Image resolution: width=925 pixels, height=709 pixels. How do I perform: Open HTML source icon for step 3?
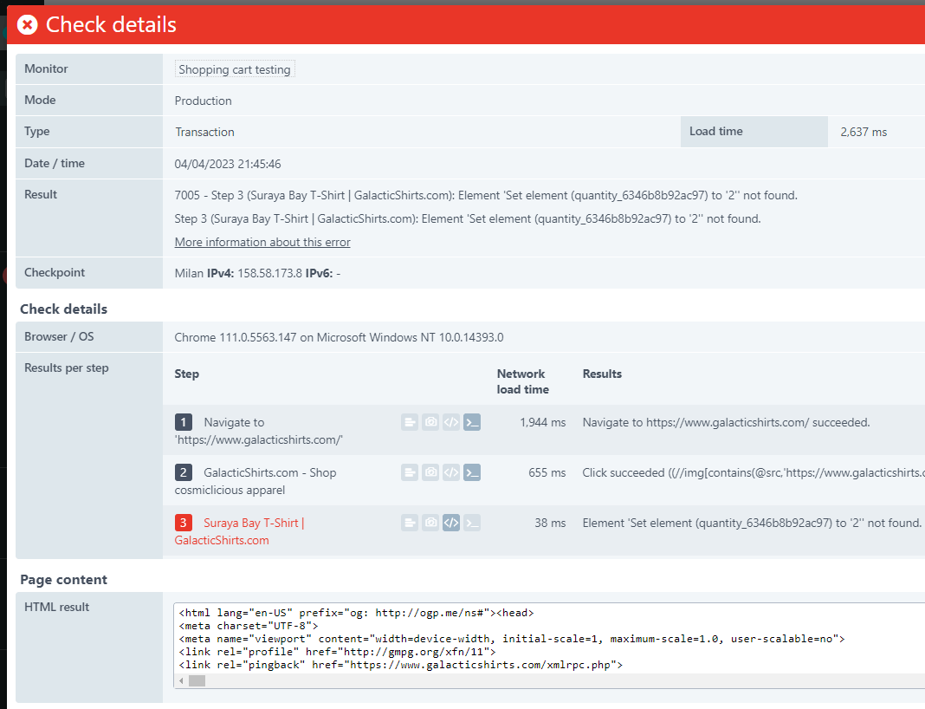pos(451,523)
